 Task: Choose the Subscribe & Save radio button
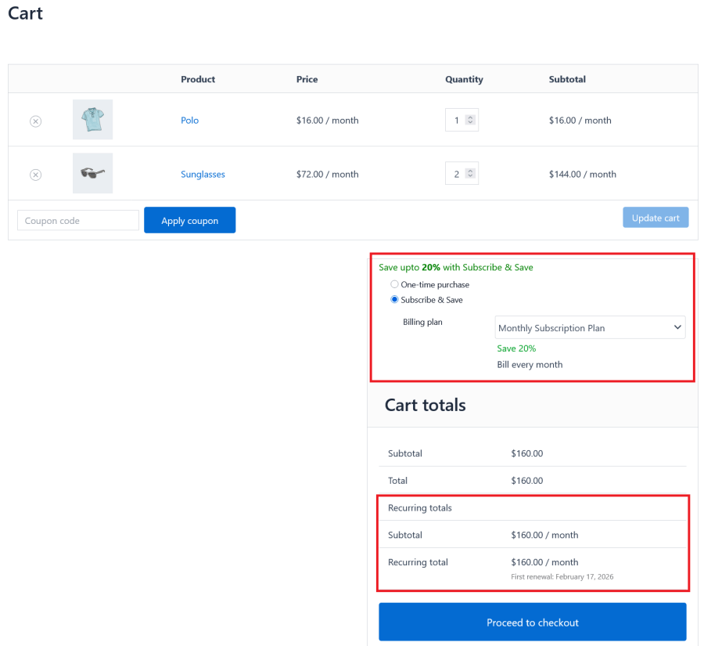pos(394,300)
